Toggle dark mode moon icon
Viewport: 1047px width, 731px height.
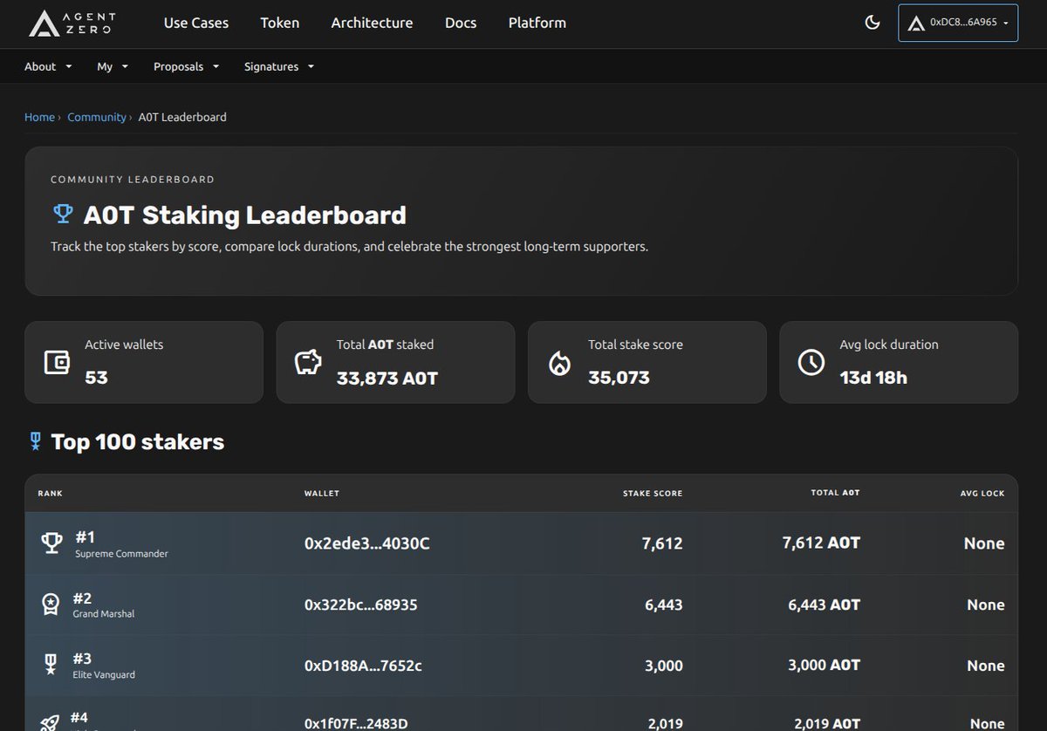pos(872,23)
